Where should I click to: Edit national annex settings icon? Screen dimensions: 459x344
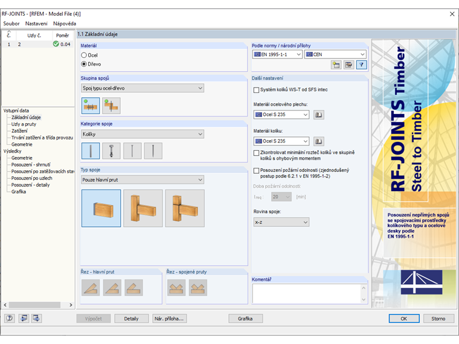coord(348,65)
